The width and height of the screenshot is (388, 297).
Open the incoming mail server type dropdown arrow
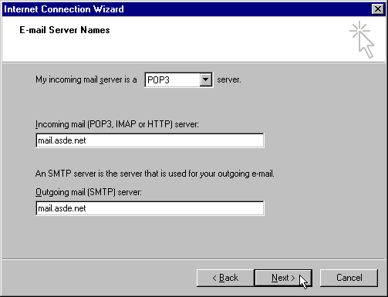(206, 79)
